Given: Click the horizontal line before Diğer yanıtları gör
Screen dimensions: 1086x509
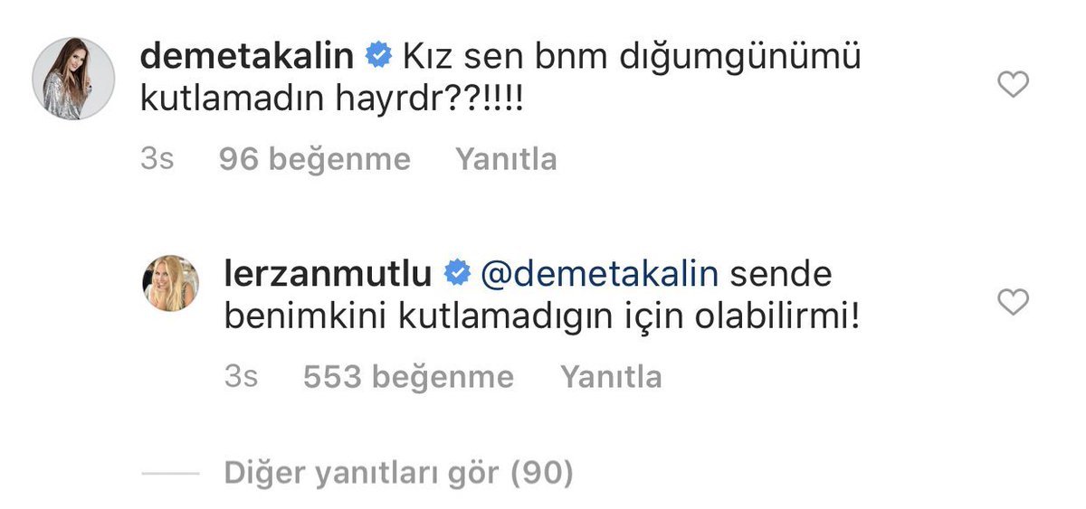Looking at the screenshot, I should [170, 473].
